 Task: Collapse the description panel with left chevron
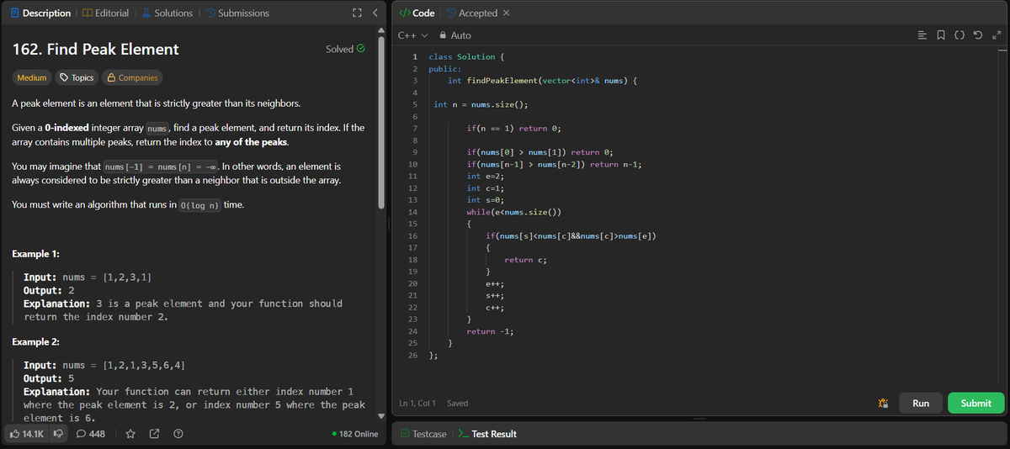[374, 13]
